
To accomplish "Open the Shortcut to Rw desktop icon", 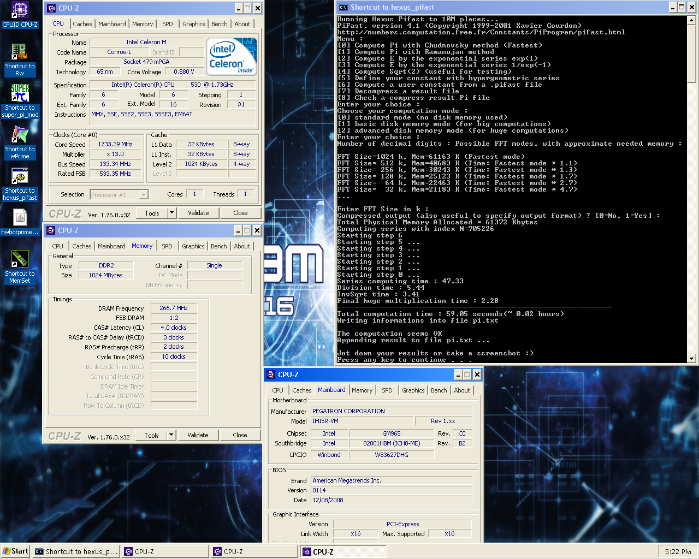I will click(20, 59).
